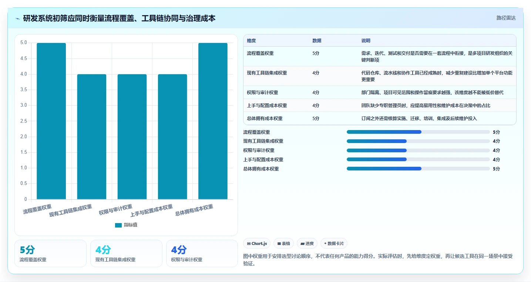Click the 总体拥有成本权重 x-axis label
Image resolution: width=531 pixels, height=282 pixels.
click(x=194, y=210)
